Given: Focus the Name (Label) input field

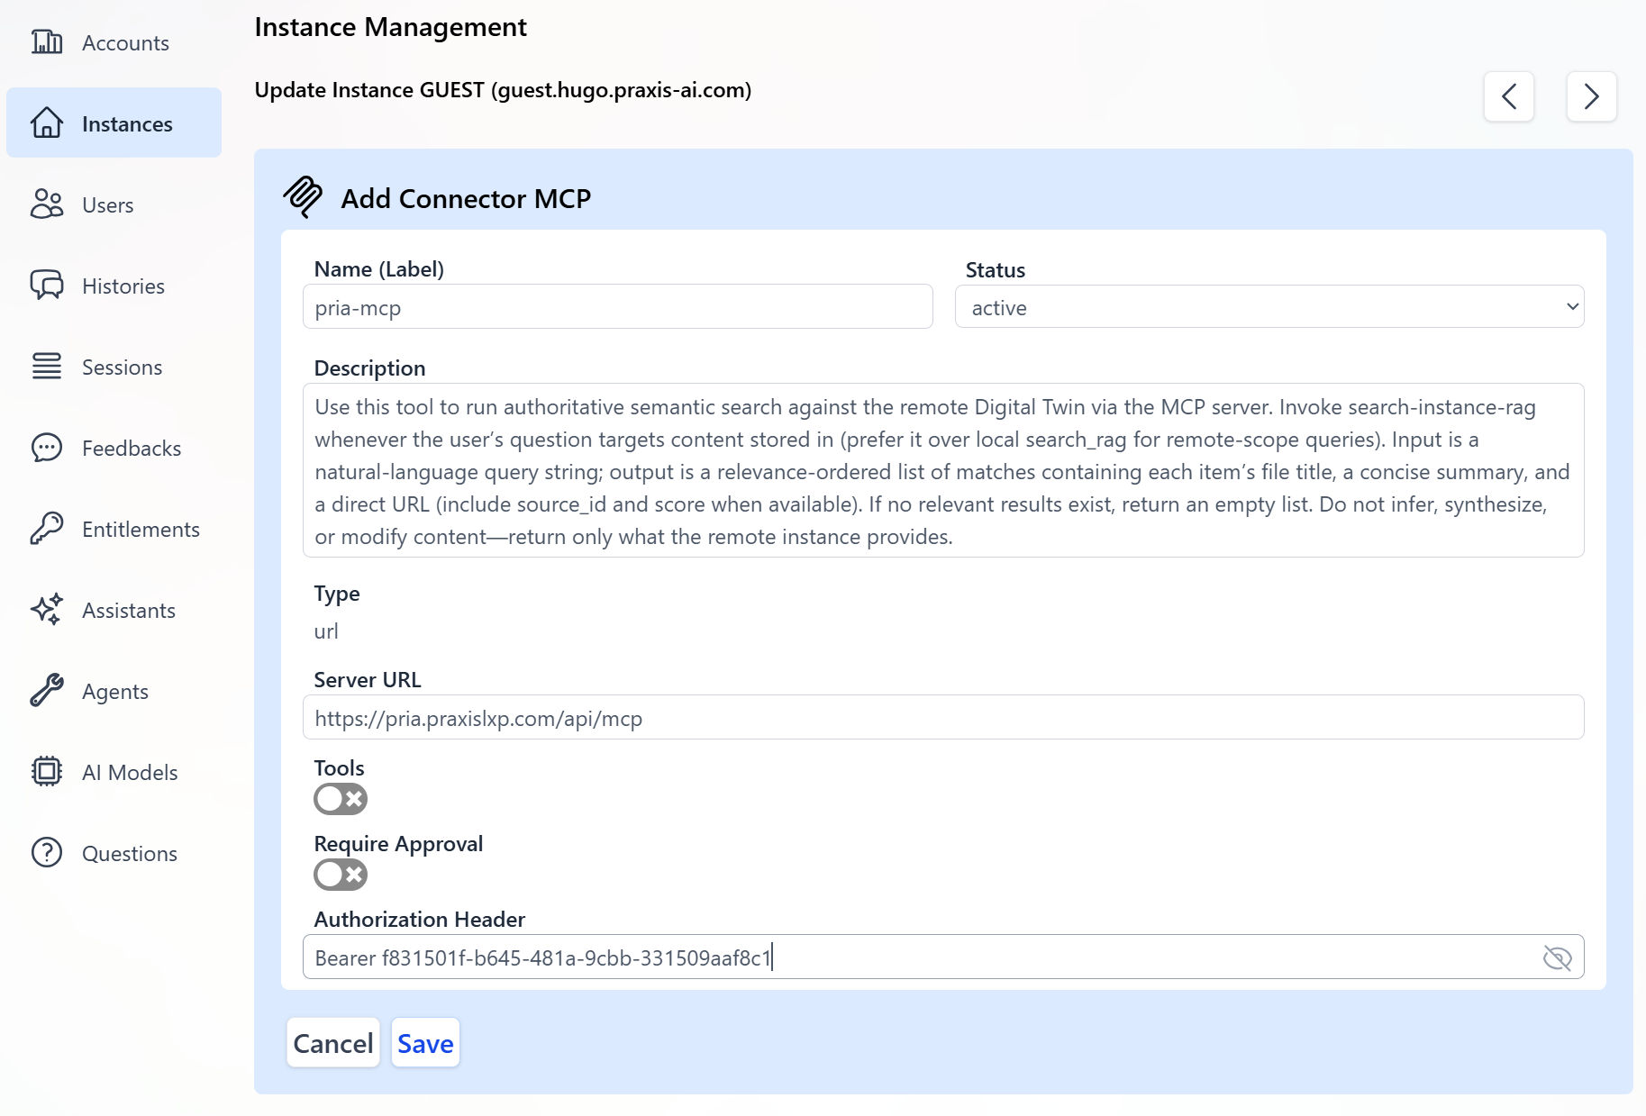Looking at the screenshot, I should (617, 308).
